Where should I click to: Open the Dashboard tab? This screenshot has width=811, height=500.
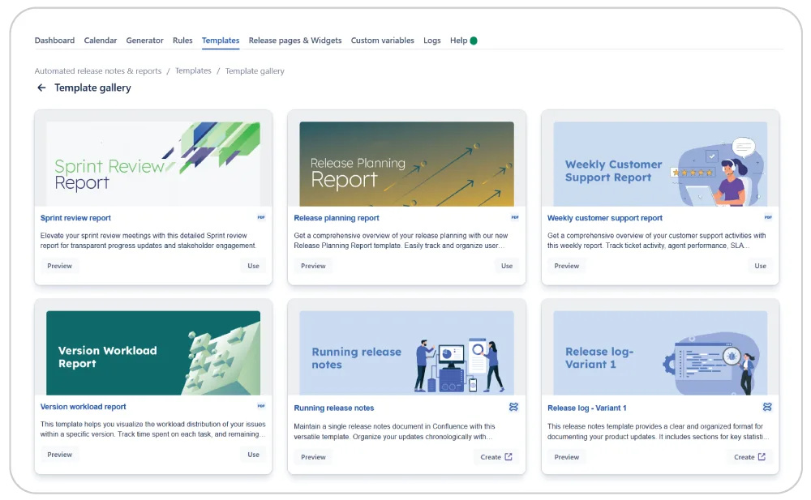click(x=54, y=41)
